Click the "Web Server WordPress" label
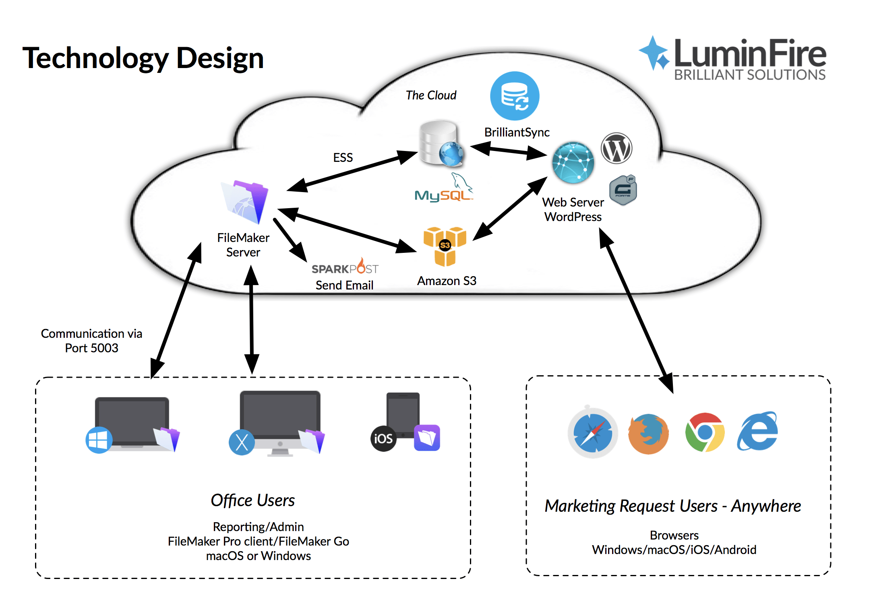The image size is (869, 612). tap(573, 209)
